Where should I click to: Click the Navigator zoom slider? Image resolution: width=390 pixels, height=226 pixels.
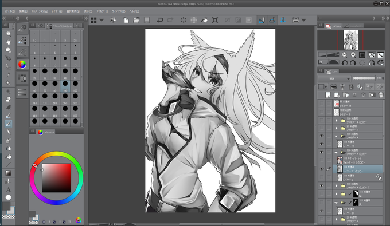pyautogui.click(x=329, y=55)
